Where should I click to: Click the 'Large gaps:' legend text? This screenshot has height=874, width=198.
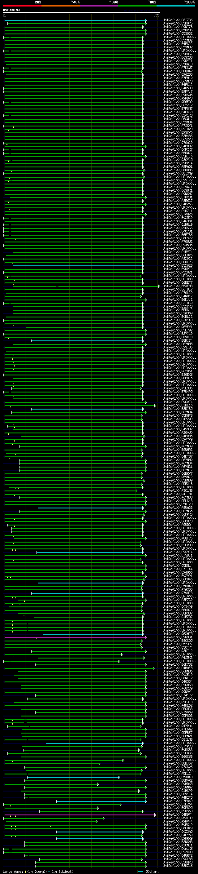[x=13, y=871]
